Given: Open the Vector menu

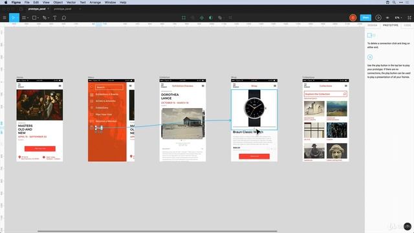Looking at the screenshot, I should (x=71, y=3).
